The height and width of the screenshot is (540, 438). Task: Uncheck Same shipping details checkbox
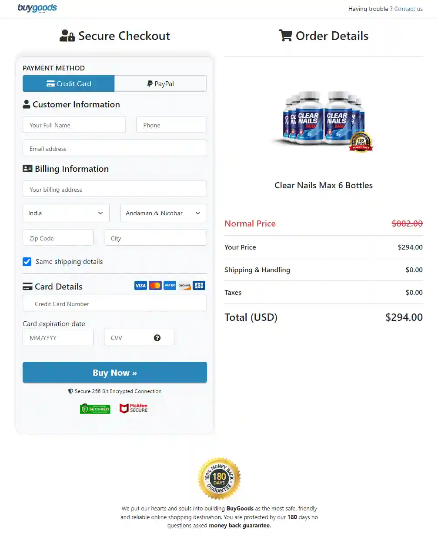click(x=27, y=262)
